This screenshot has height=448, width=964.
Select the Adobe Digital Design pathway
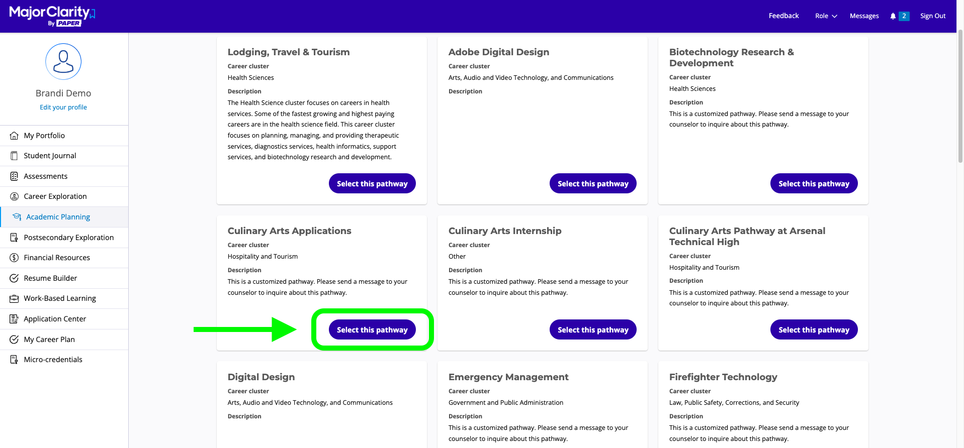[593, 184]
